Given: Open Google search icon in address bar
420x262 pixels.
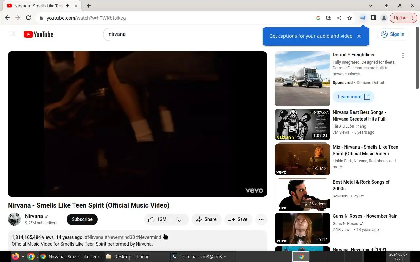Looking at the screenshot, I should tap(318, 18).
